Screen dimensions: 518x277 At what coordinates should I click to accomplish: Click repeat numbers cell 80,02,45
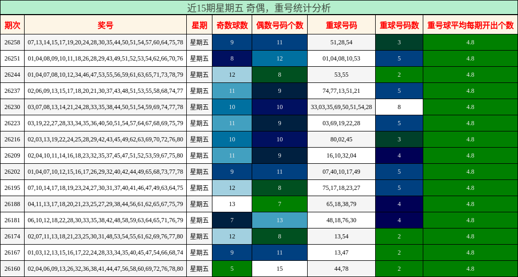pyautogui.click(x=341, y=139)
